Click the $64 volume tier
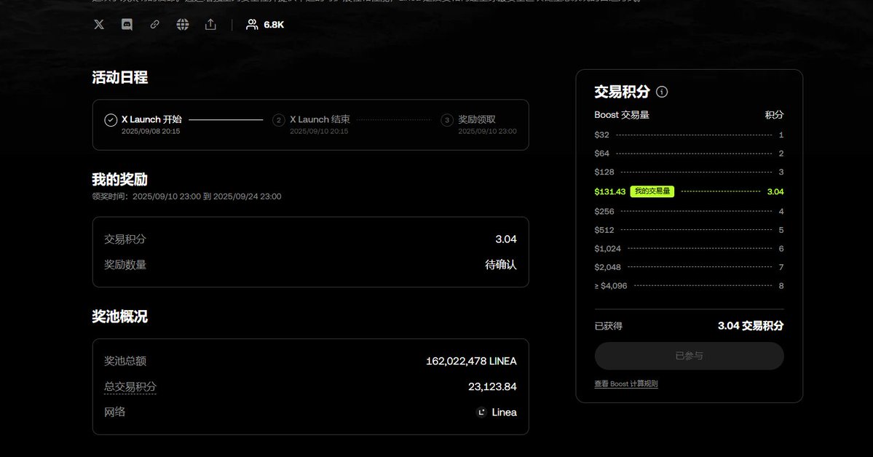 click(x=602, y=154)
